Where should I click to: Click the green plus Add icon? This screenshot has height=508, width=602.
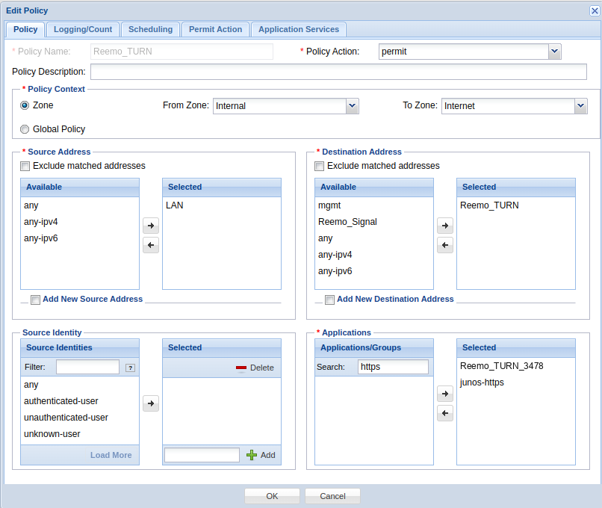252,455
